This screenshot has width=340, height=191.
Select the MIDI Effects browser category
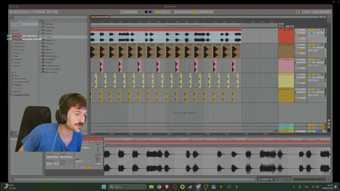click(19, 46)
